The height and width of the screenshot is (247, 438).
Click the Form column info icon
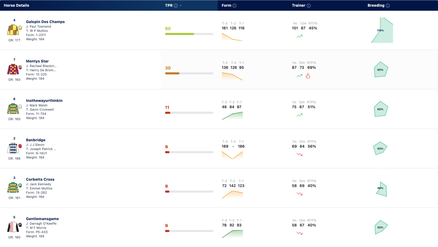click(235, 6)
